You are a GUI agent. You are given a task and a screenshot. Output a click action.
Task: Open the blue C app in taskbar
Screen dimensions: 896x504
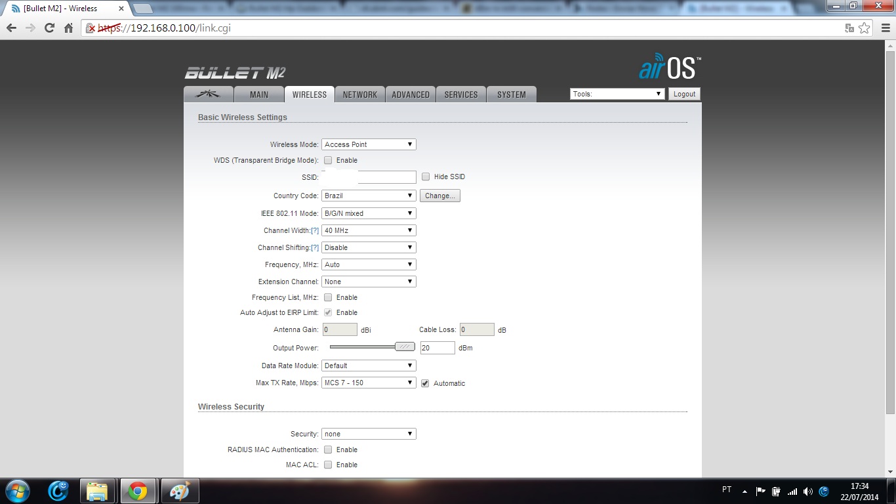coord(58,491)
